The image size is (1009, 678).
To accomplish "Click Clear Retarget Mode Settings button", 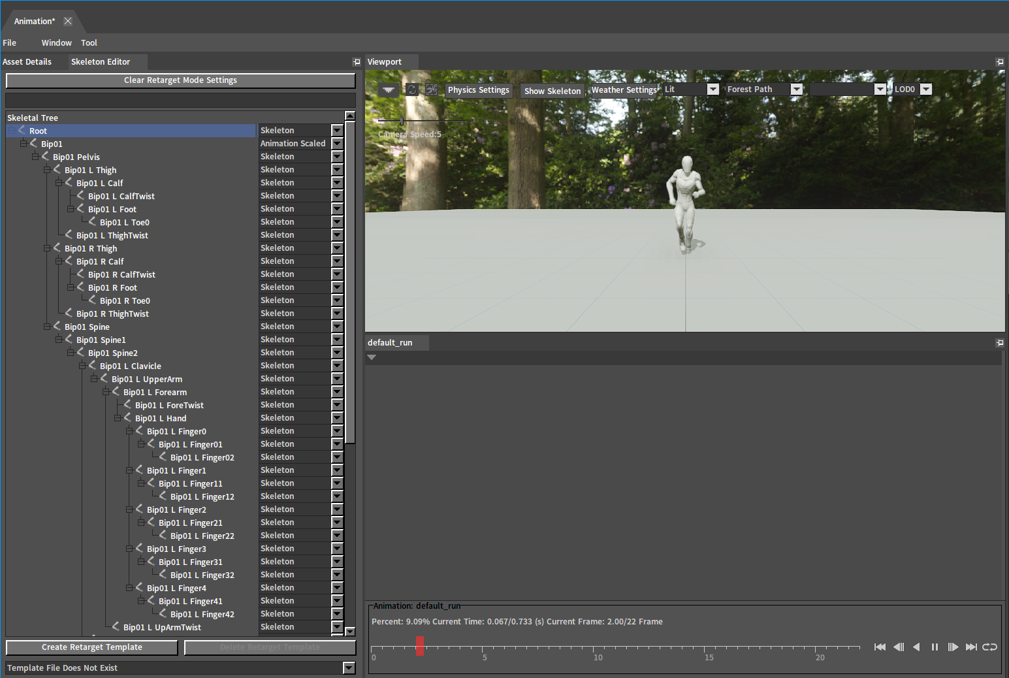I will [x=181, y=80].
